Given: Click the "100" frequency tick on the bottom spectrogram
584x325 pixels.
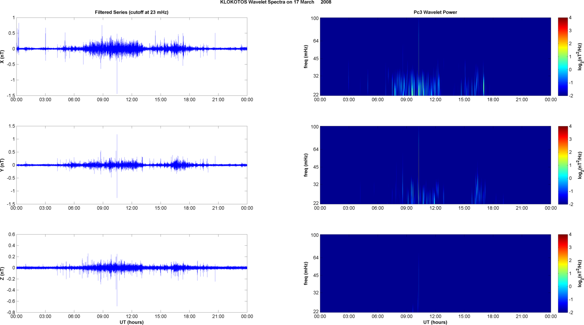Looking at the screenshot, I should click(315, 235).
